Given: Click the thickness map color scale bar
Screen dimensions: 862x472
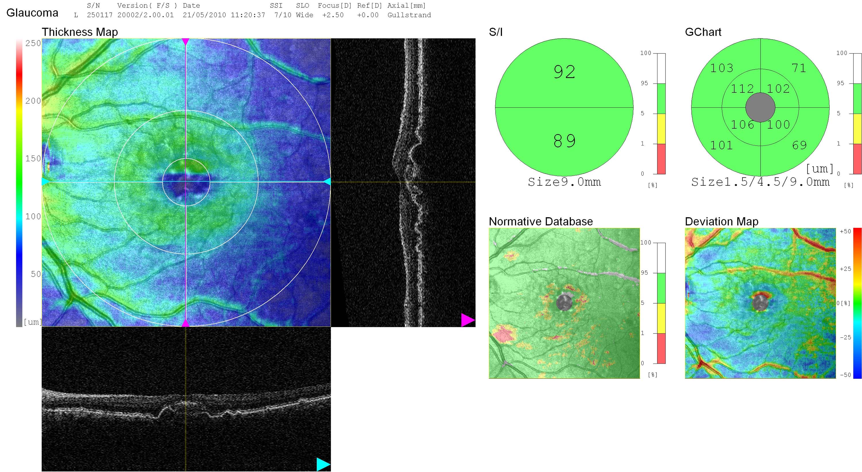Looking at the screenshot, I should coord(19,183).
